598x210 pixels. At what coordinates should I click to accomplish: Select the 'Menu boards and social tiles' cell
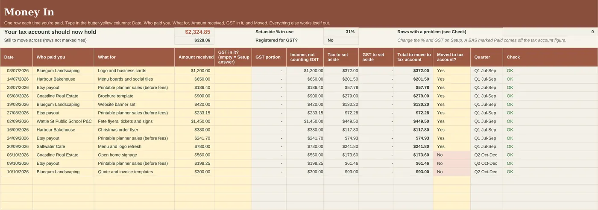(x=134, y=79)
